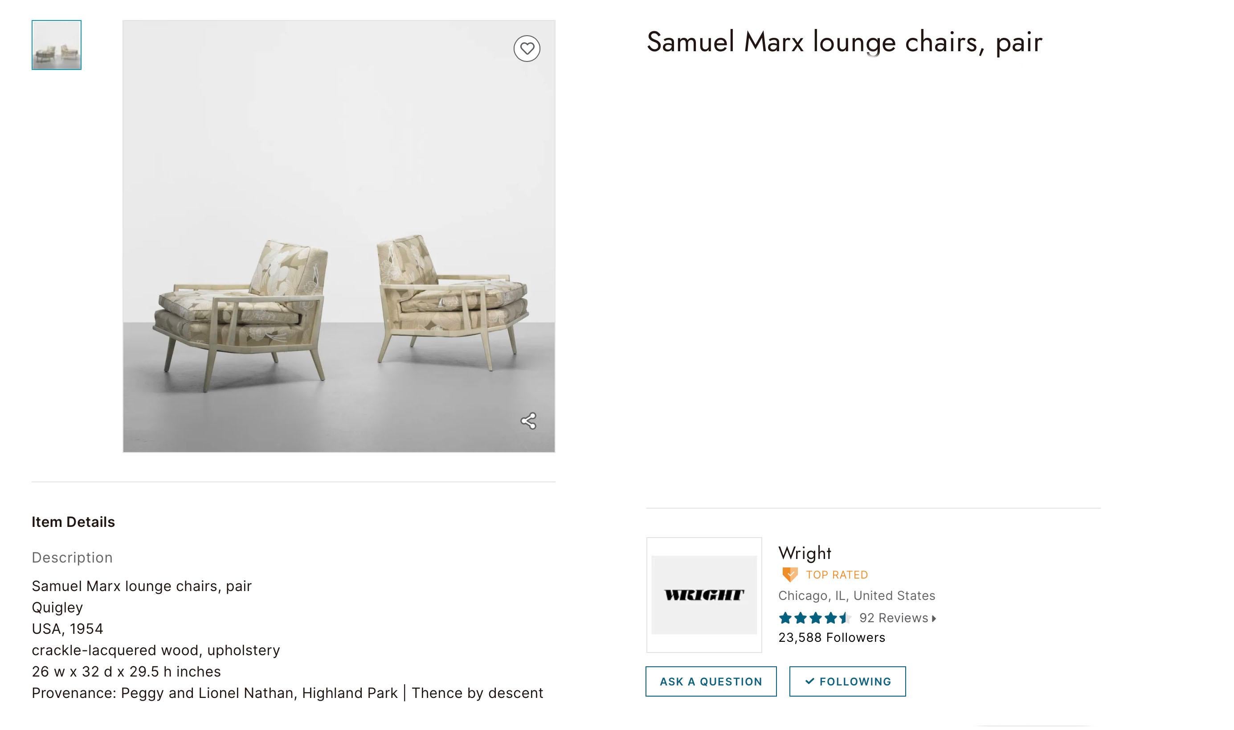Click the Provenance line in description
Image resolution: width=1234 pixels, height=730 pixels.
pyautogui.click(x=288, y=693)
